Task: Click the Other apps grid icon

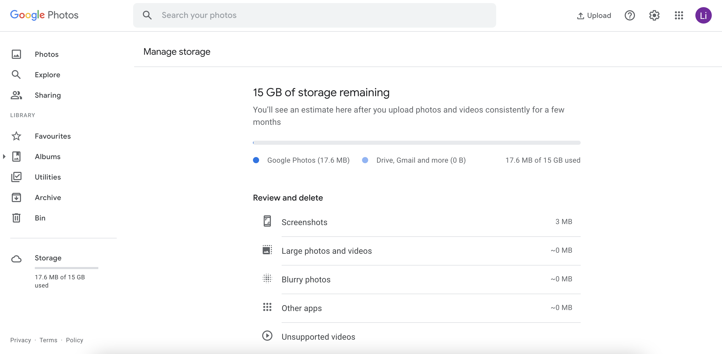Action: pyautogui.click(x=267, y=307)
